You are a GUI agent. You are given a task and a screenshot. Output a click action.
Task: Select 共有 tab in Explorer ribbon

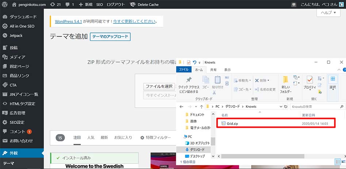tap(213, 70)
